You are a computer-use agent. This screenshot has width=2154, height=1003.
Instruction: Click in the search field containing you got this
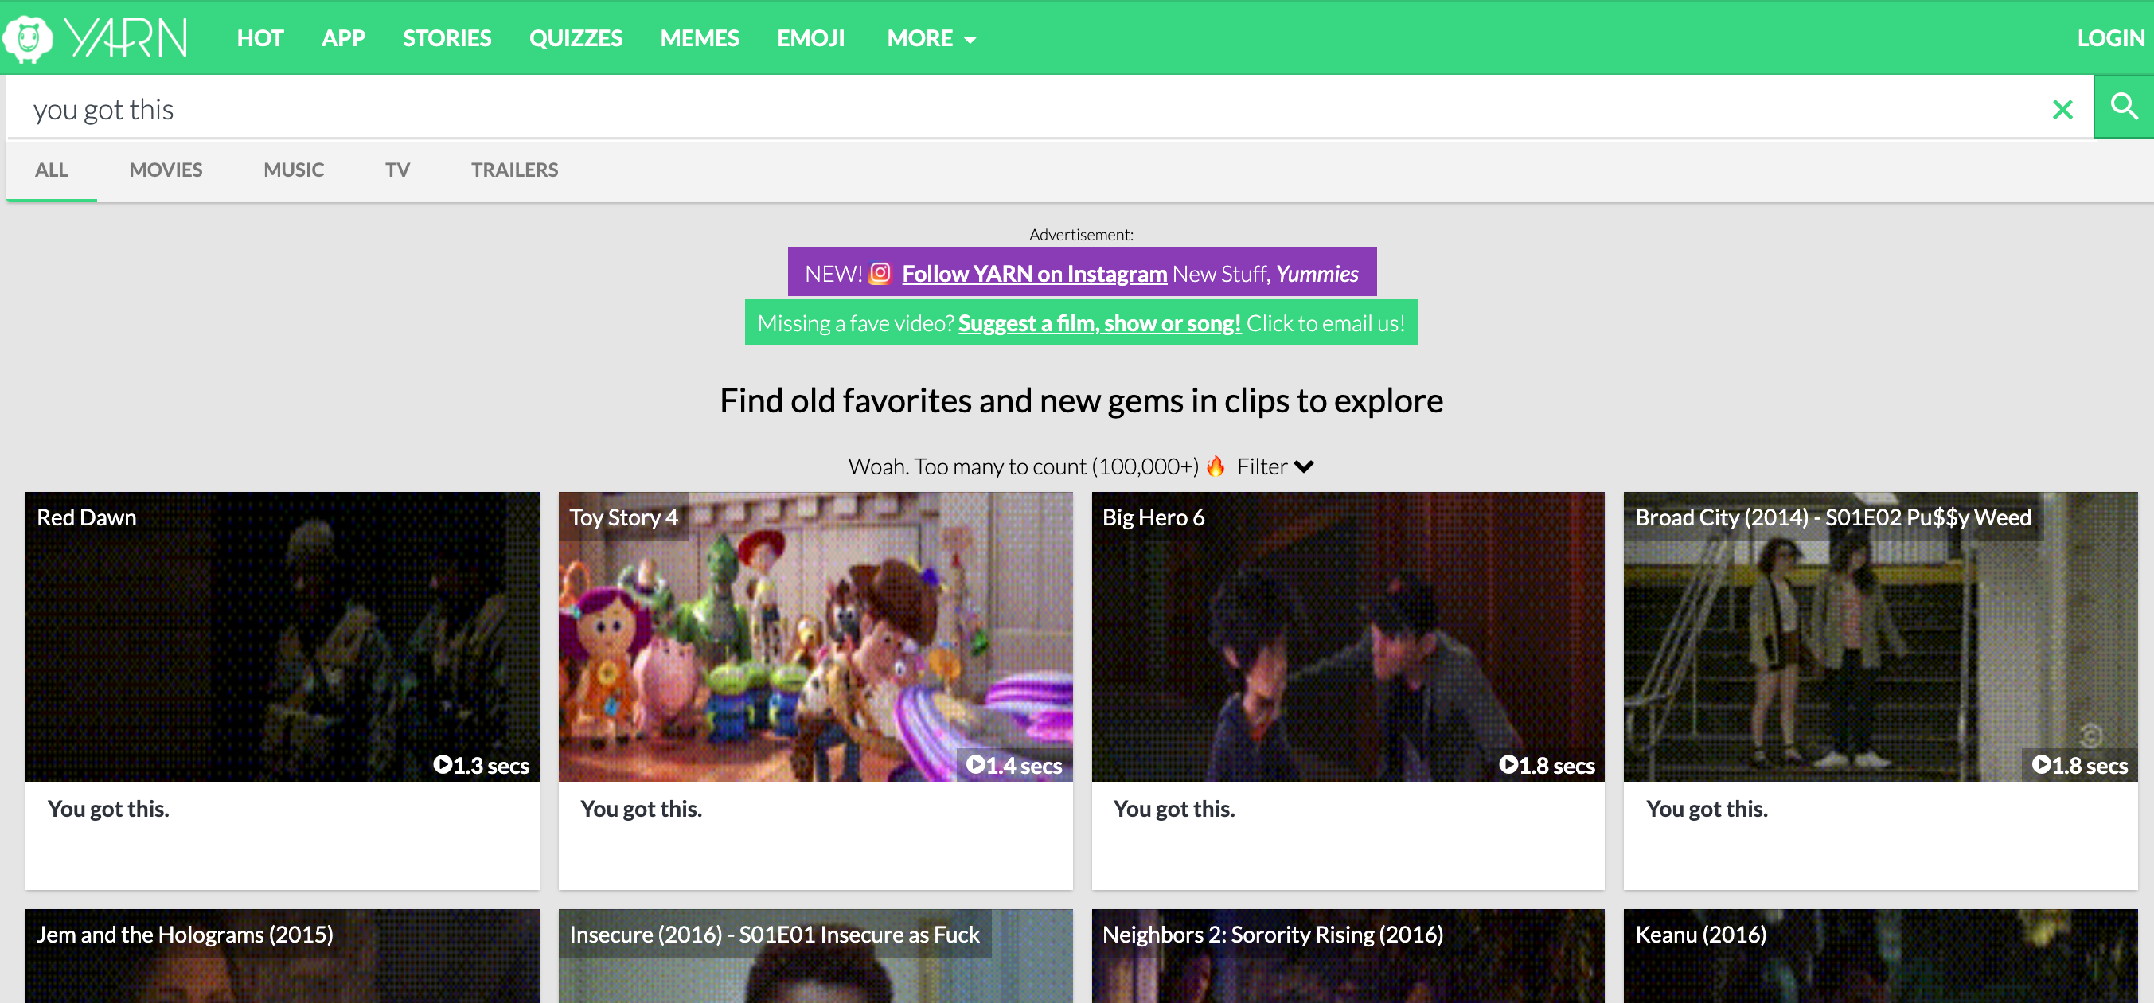[x=1004, y=110]
